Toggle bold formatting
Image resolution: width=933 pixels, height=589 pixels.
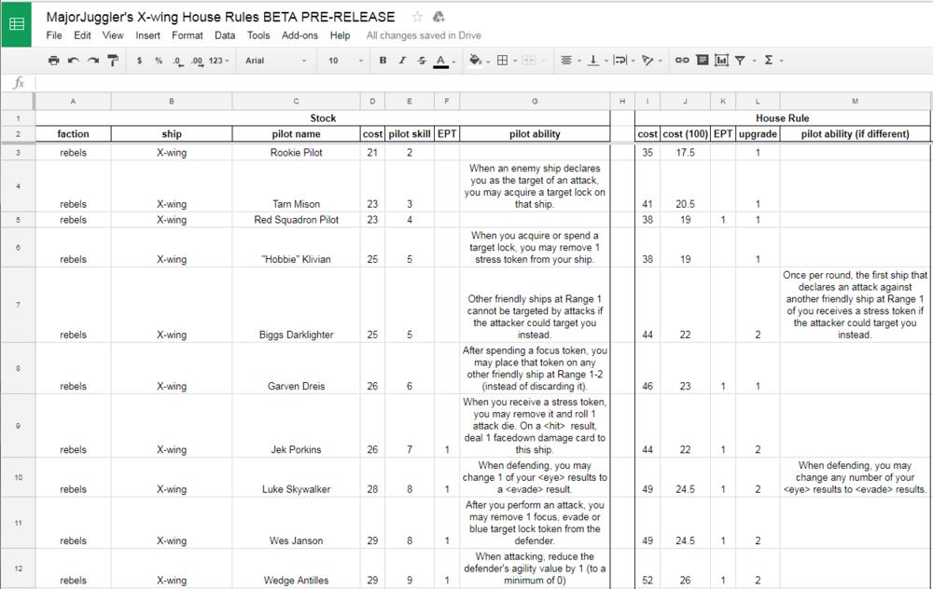pos(383,61)
